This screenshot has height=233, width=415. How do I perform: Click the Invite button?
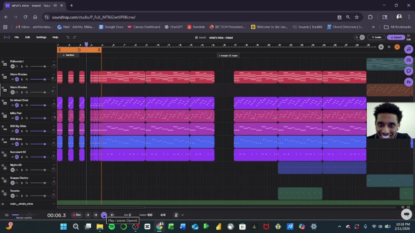(x=376, y=37)
